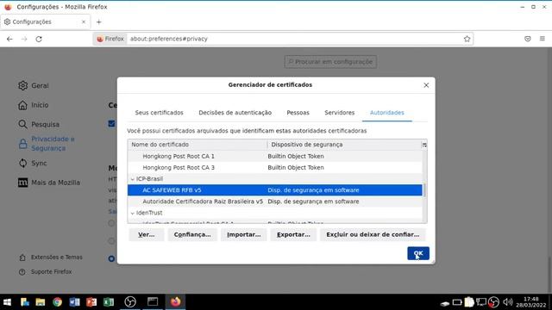Select Autoridade Certificadora Raiz Brasileira v5
This screenshot has width=552, height=310.
pos(274,201)
